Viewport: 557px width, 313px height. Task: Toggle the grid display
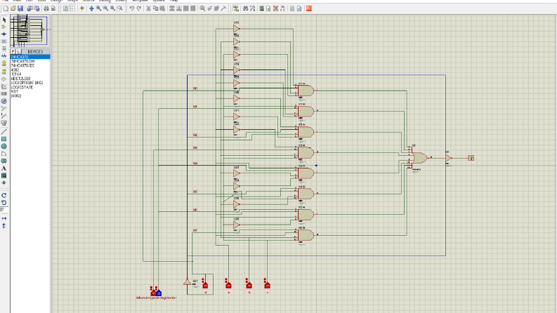(x=72, y=8)
